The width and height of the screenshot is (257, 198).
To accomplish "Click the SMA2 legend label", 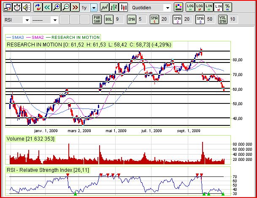I will pyautogui.click(x=38, y=38).
